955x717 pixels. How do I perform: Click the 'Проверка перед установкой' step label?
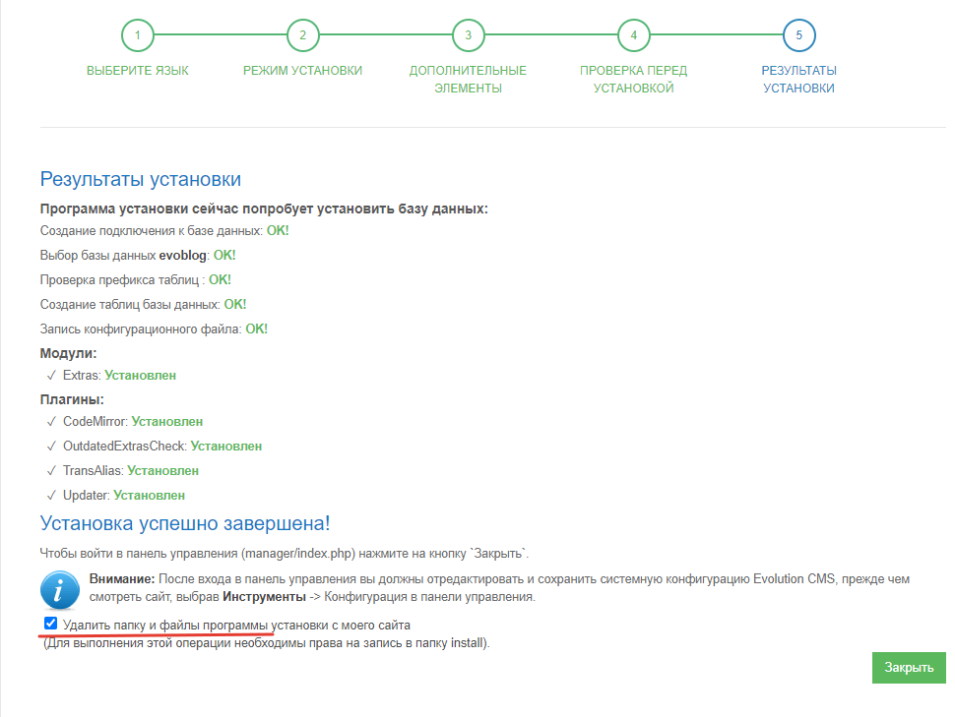pos(633,80)
